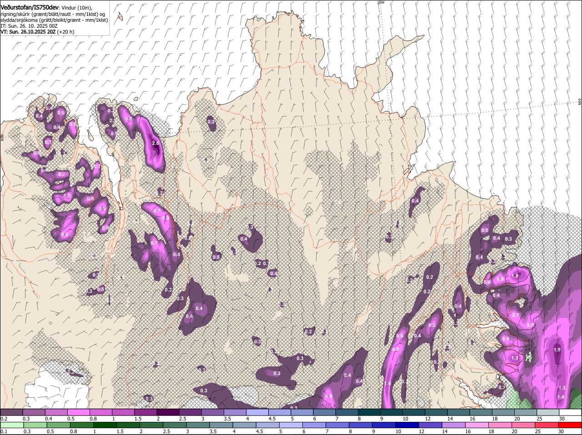The height and width of the screenshot is (435, 582).
Task: Click the '3.5' label in the upper legend
Action: tap(227, 419)
